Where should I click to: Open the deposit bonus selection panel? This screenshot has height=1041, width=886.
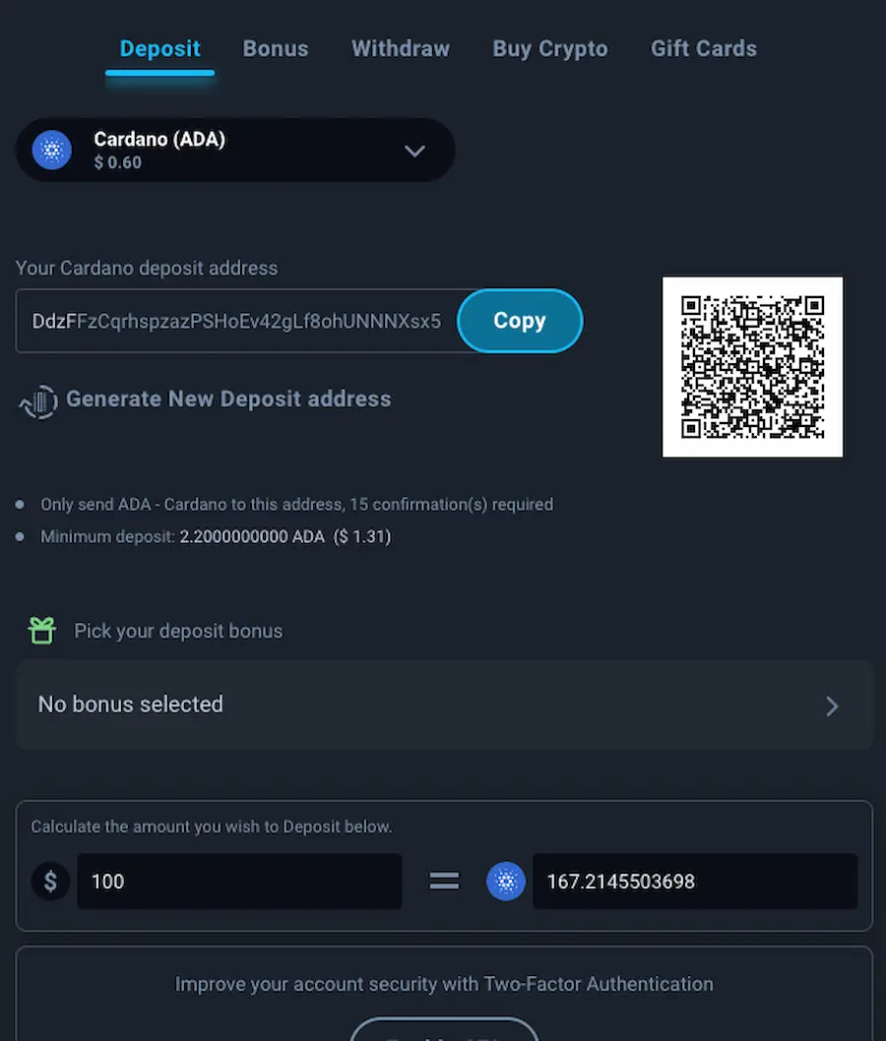click(443, 704)
